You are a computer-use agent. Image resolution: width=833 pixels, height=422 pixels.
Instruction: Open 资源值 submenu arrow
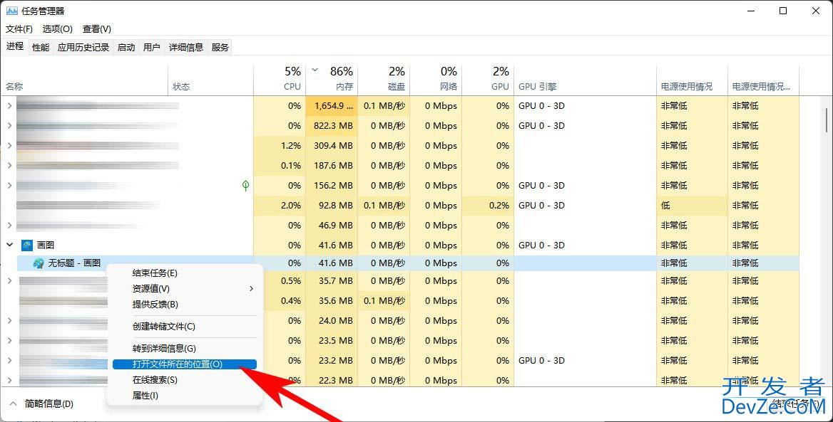click(x=251, y=288)
